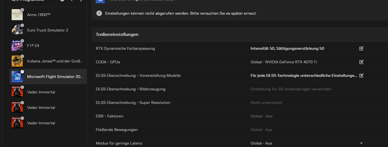This screenshot has height=147, width=388.
Task: Select Euro Truck Simulator 2 in program list
Action: pos(48,30)
